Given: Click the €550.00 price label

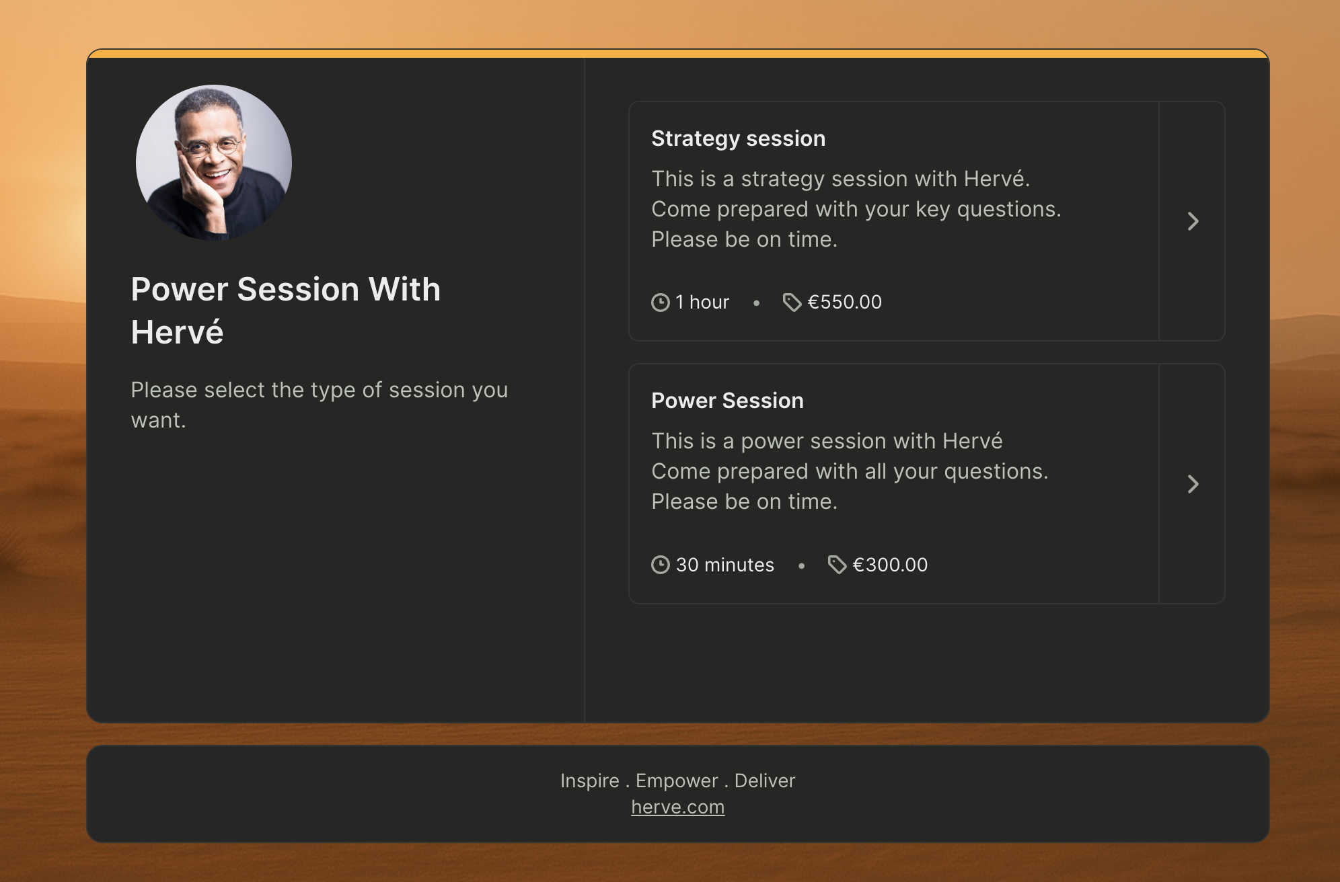Looking at the screenshot, I should pyautogui.click(x=844, y=303).
